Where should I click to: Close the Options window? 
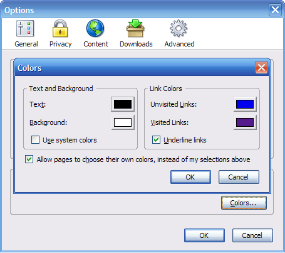pos(275,9)
